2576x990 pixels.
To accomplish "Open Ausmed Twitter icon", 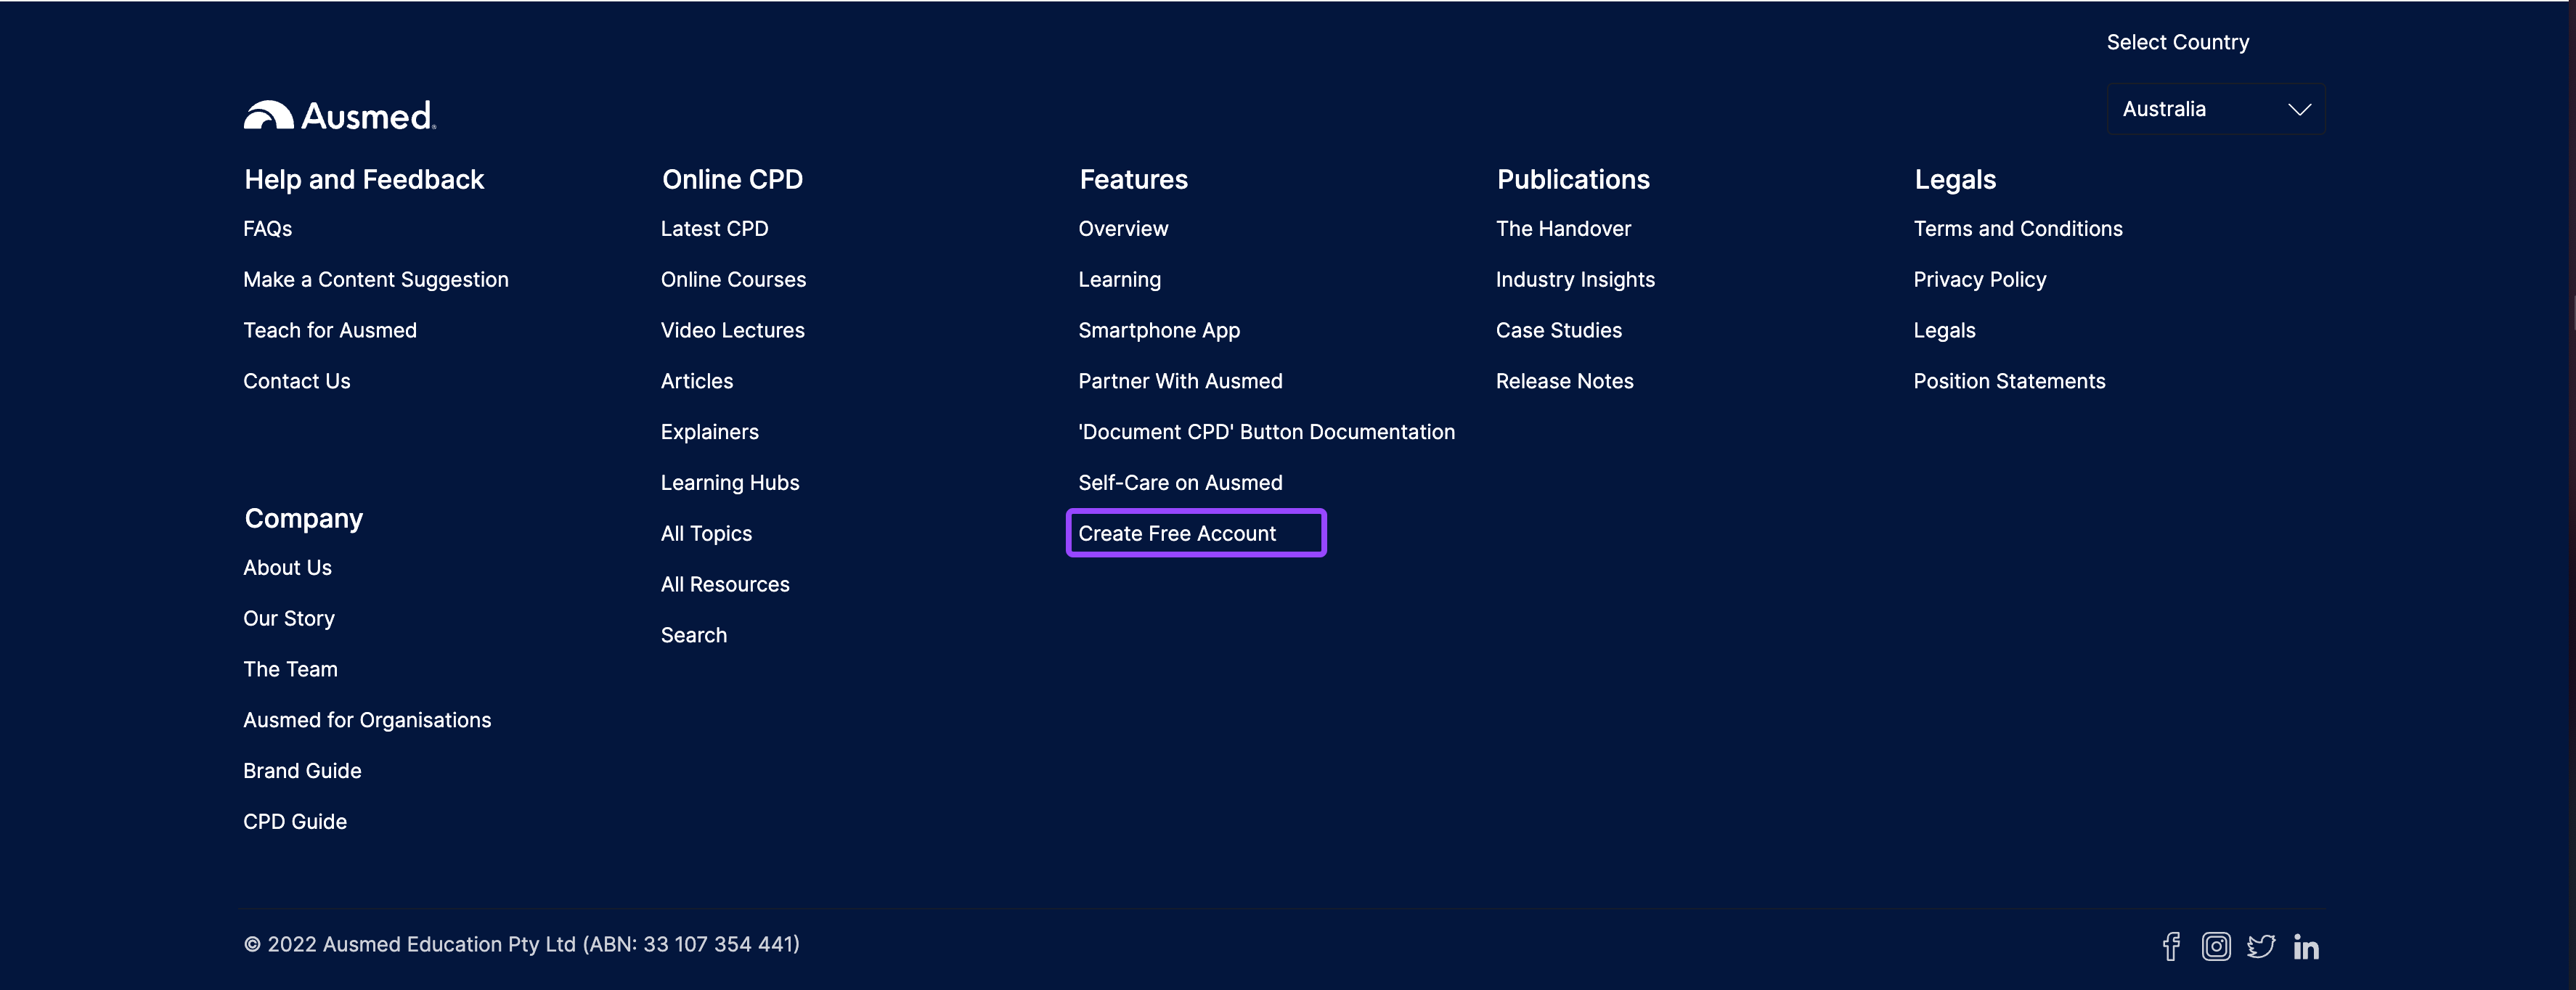I will point(2261,946).
